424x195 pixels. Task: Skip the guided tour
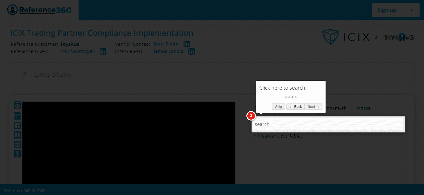(x=279, y=107)
